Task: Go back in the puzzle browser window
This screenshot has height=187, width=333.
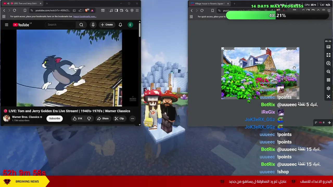Action: pos(192,11)
